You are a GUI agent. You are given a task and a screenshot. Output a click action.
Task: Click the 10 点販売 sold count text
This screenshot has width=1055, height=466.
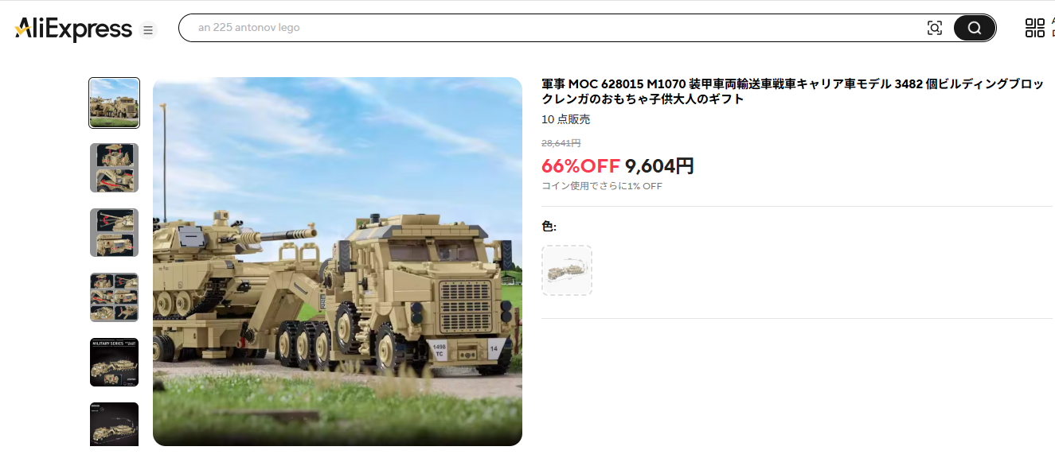566,119
